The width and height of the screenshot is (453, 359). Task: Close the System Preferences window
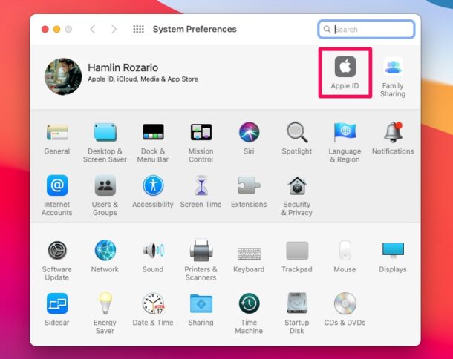click(x=45, y=29)
